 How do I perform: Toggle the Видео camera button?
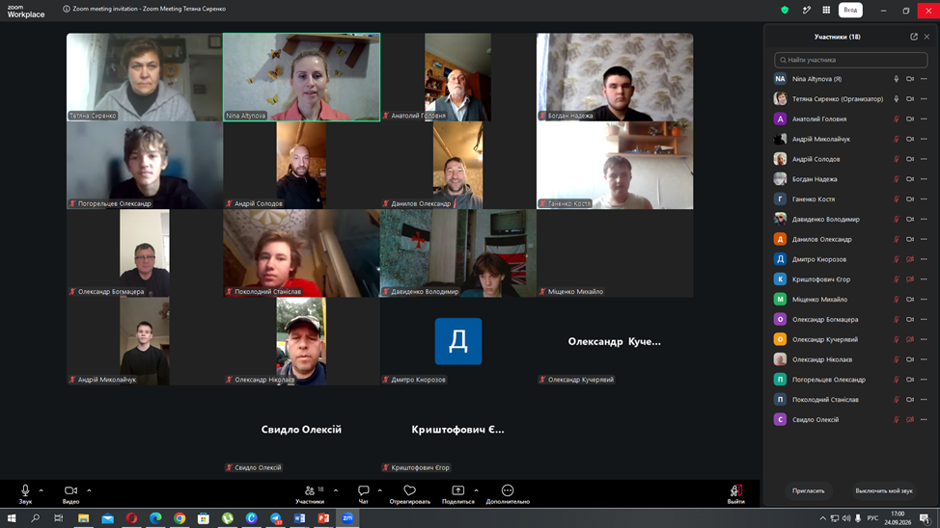point(70,494)
